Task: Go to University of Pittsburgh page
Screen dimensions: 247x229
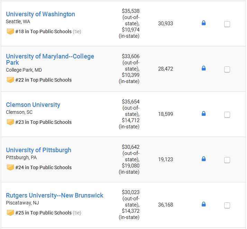Action: click(x=39, y=150)
